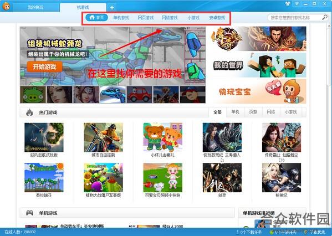
Task: Open the two bears game icon
Action: click(162, 137)
